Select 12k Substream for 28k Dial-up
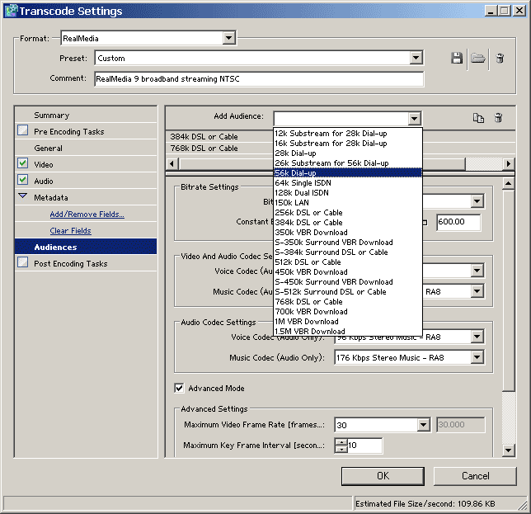Image resolution: width=531 pixels, height=514 pixels. click(x=348, y=134)
